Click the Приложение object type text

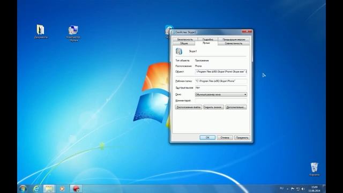202,61
